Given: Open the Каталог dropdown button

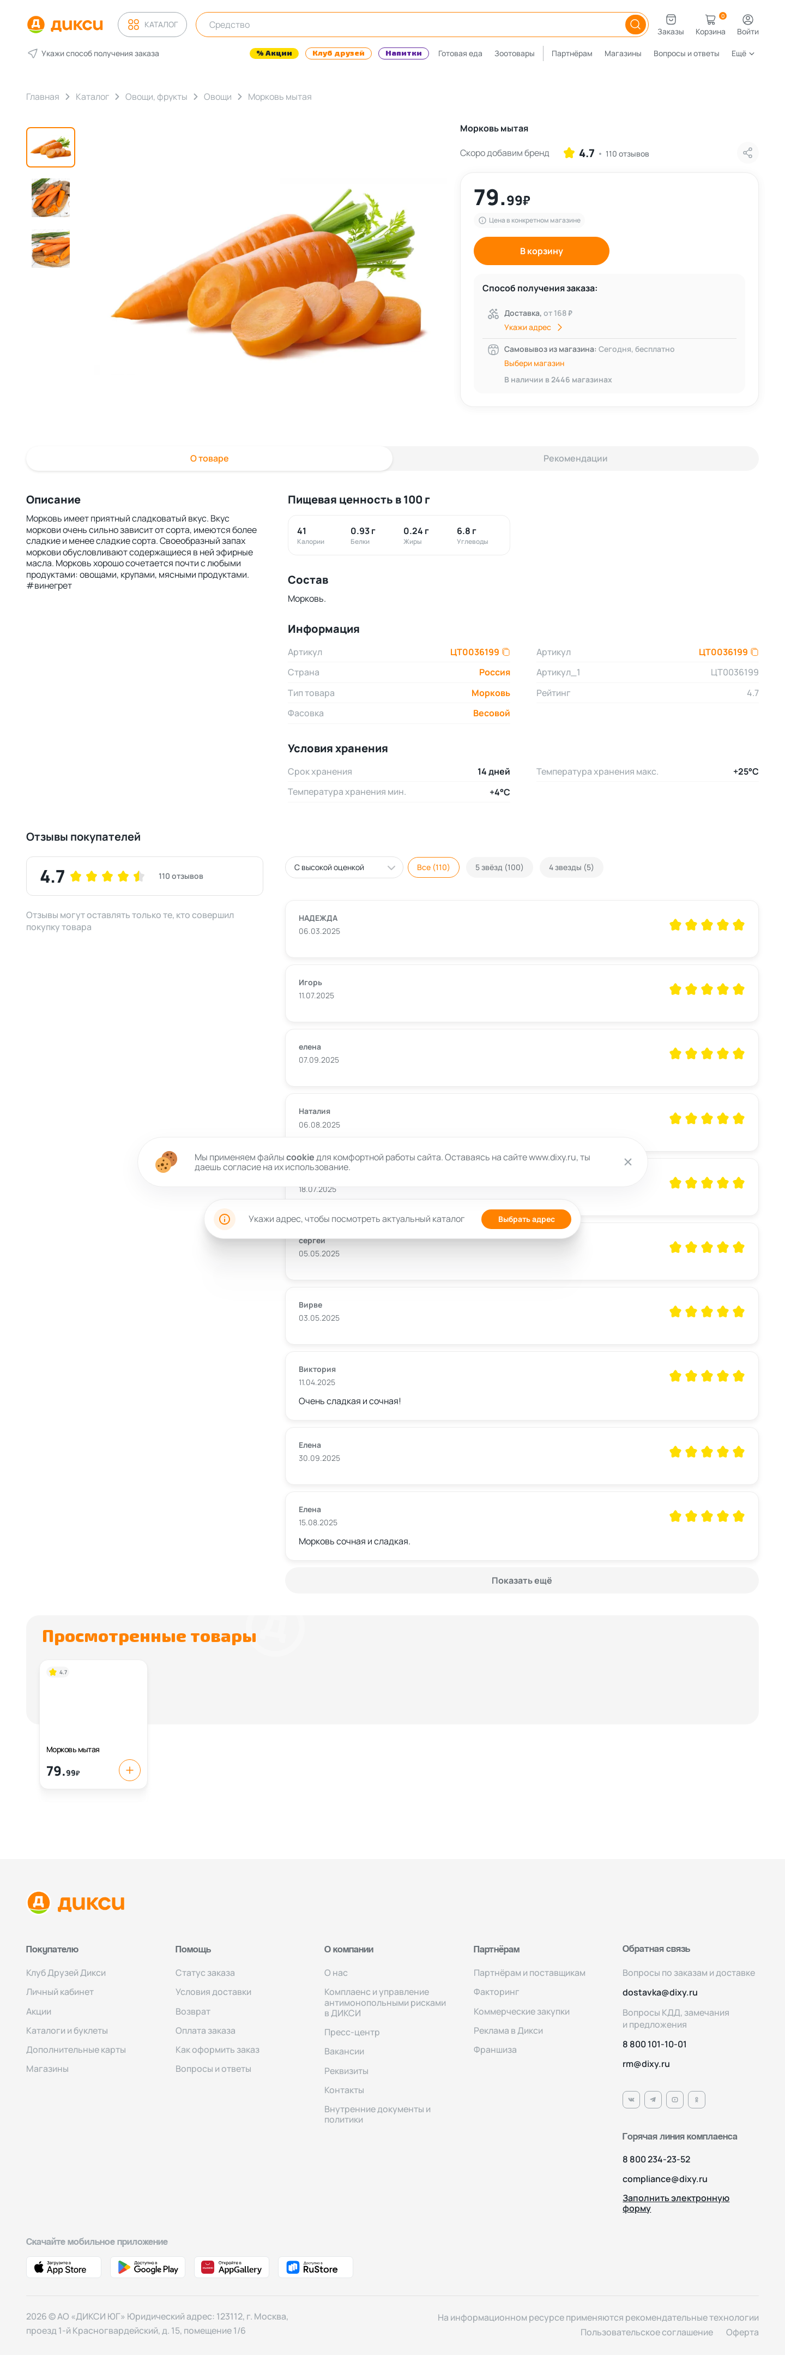Looking at the screenshot, I should coord(153,25).
